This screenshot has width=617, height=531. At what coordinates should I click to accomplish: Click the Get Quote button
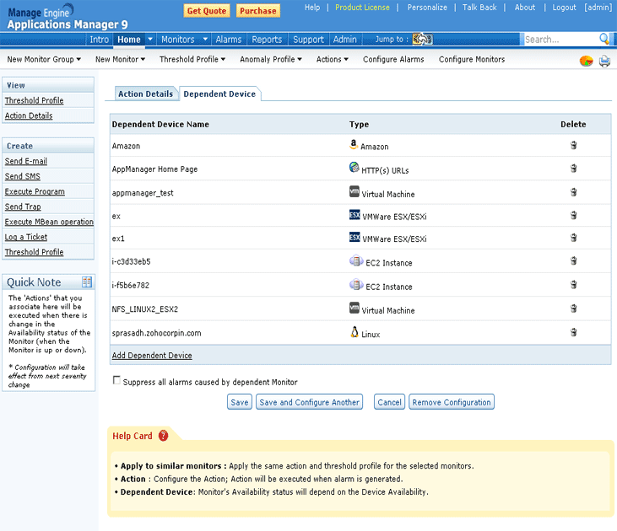point(207,11)
